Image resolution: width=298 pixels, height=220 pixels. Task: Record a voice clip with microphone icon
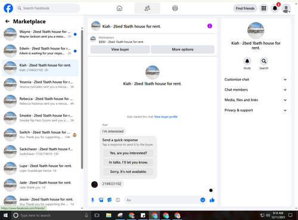click(x=92, y=200)
